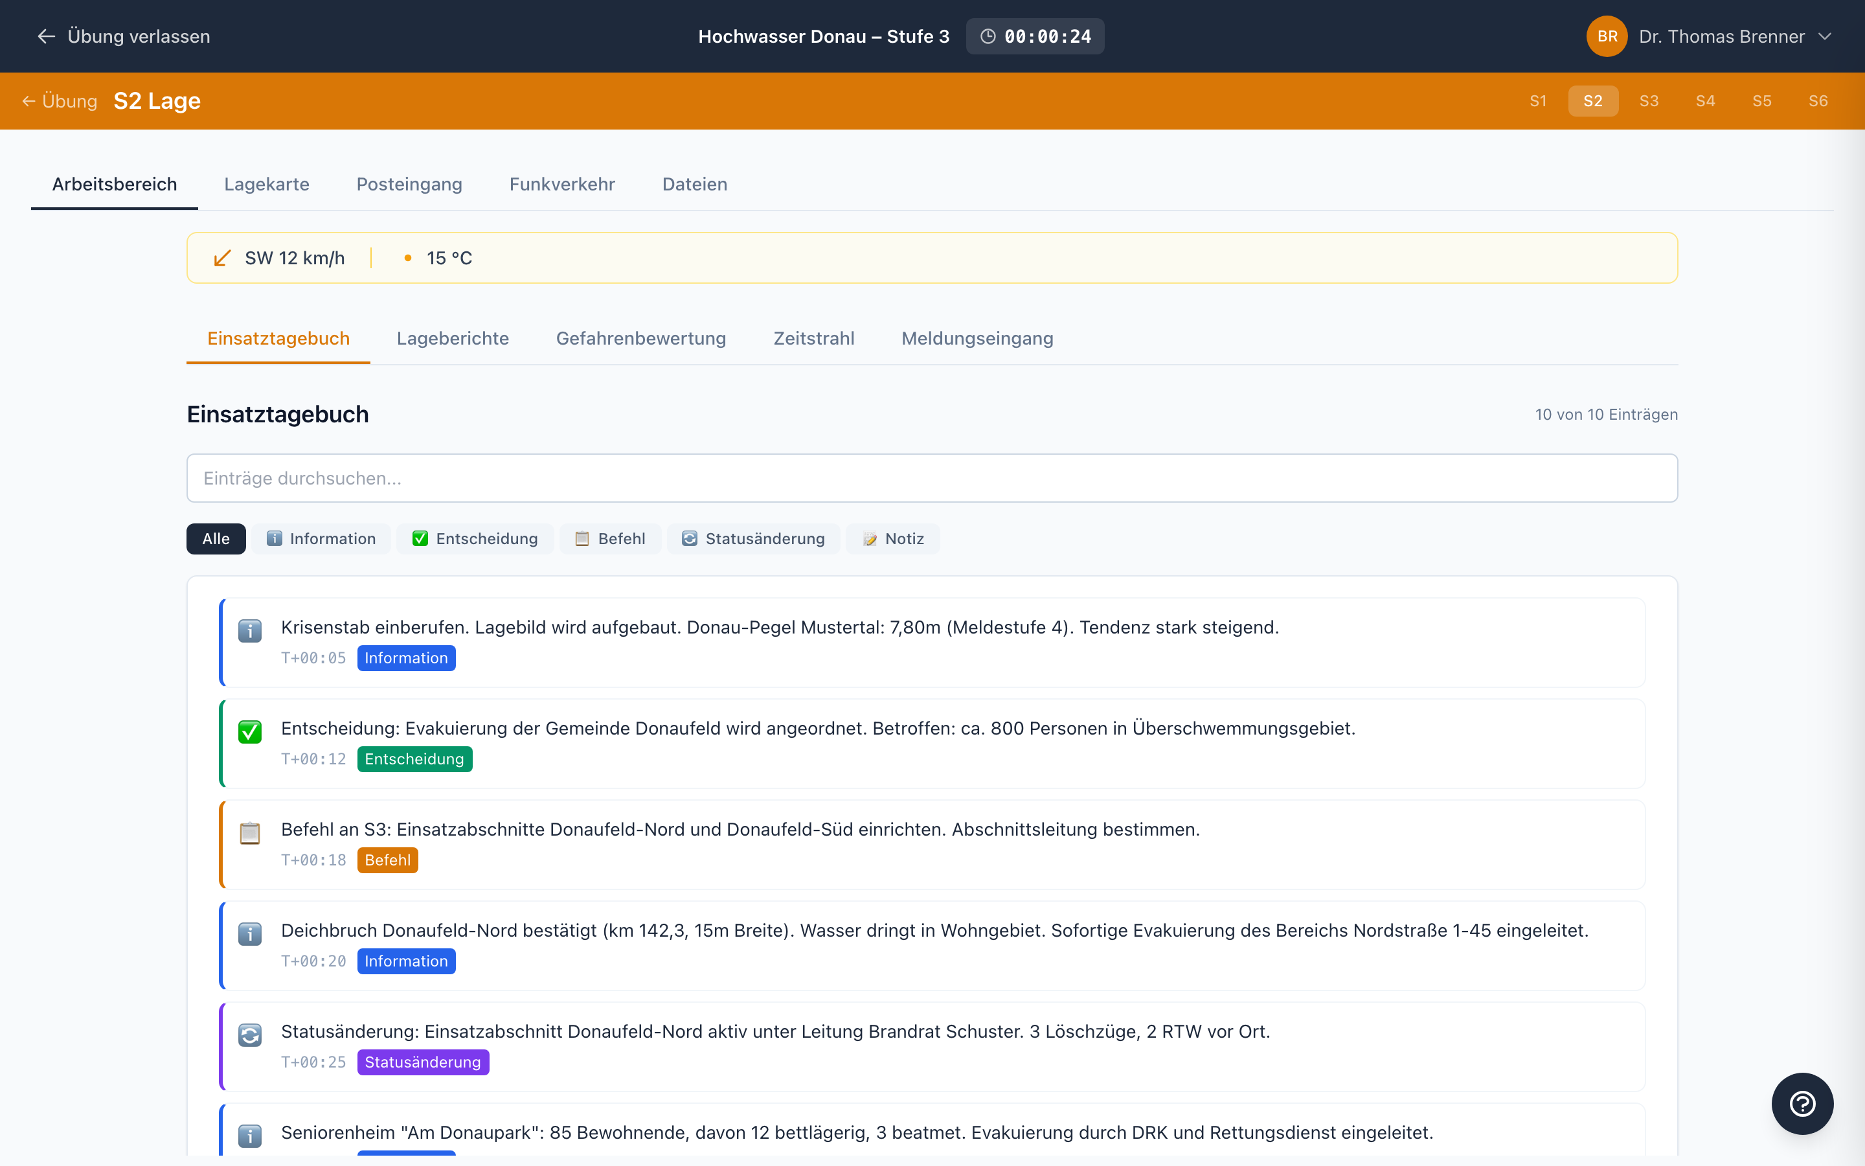
Task: Toggle the Information filter chip
Action: (x=321, y=538)
